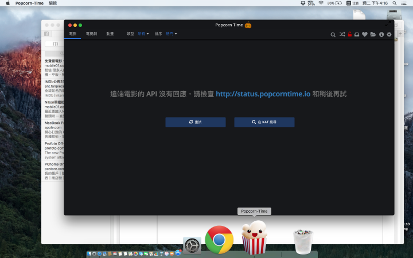The image size is (413, 258).
Task: Open Finder in the Dock
Action: (89, 254)
